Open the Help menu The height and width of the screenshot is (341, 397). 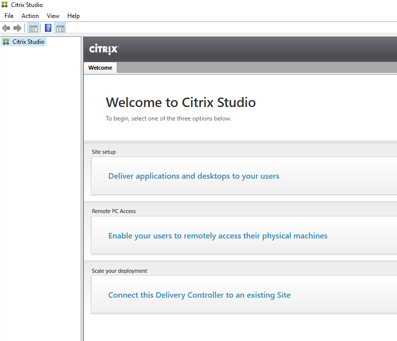coord(73,16)
